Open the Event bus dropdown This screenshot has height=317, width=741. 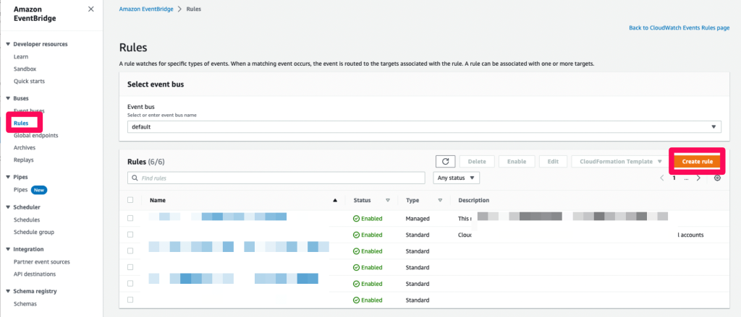tap(424, 127)
